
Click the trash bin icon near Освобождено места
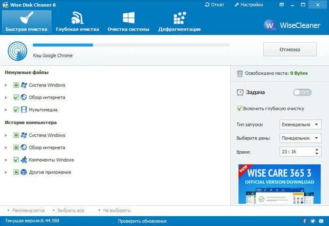tap(240, 73)
